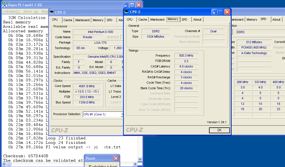Switch to CPU tab in front CPU-Z window
The height and width of the screenshot is (167, 285).
(130, 20)
